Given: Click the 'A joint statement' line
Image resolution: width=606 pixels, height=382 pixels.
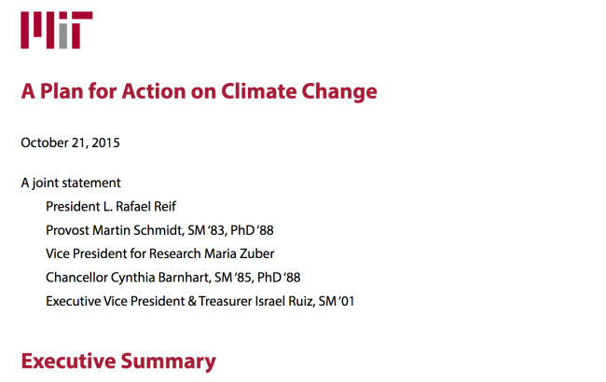Looking at the screenshot, I should tap(71, 184).
